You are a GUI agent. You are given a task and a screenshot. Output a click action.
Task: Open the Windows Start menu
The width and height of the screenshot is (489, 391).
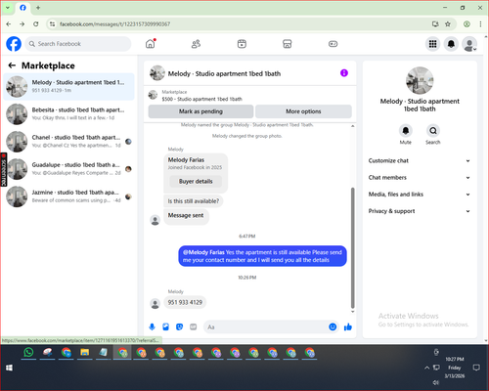point(9,368)
